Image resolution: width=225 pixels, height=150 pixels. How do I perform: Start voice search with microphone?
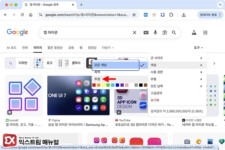(x=155, y=33)
